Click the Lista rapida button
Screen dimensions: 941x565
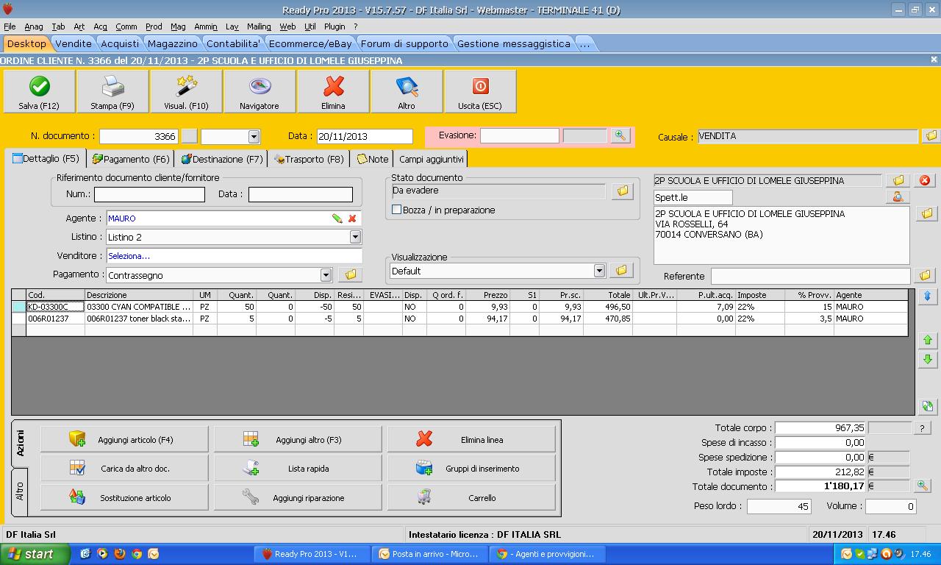tap(298, 469)
